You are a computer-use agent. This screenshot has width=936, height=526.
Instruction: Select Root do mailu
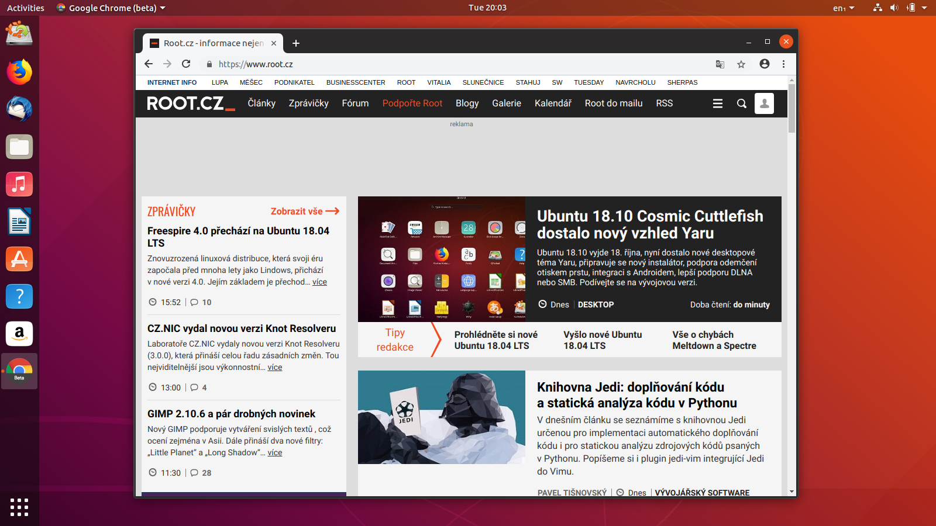coord(614,103)
